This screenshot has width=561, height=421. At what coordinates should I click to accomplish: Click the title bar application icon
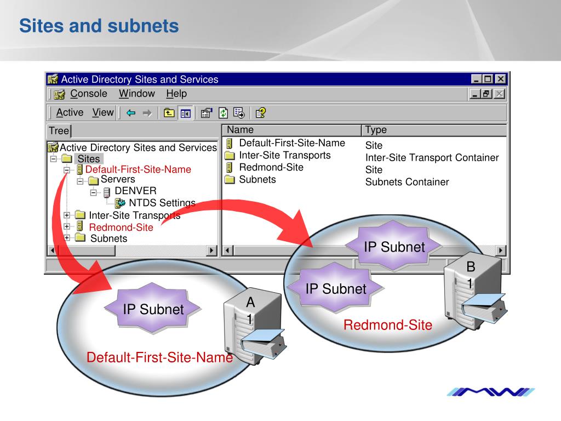tap(53, 79)
